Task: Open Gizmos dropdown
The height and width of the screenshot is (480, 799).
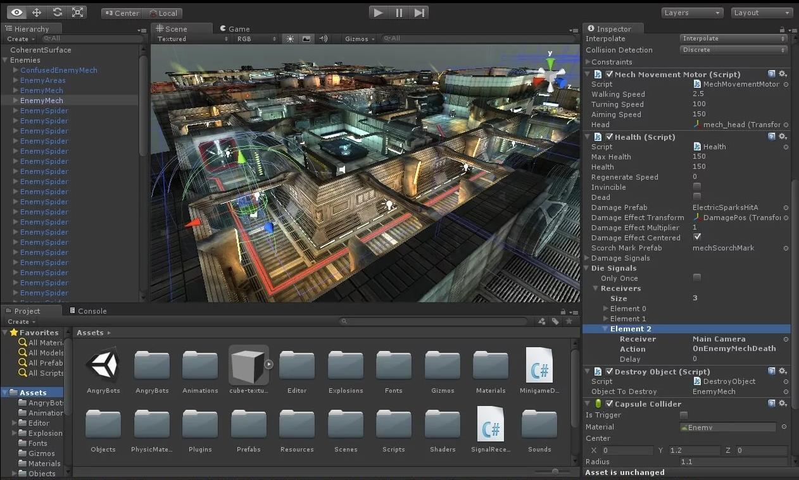Action: point(360,39)
